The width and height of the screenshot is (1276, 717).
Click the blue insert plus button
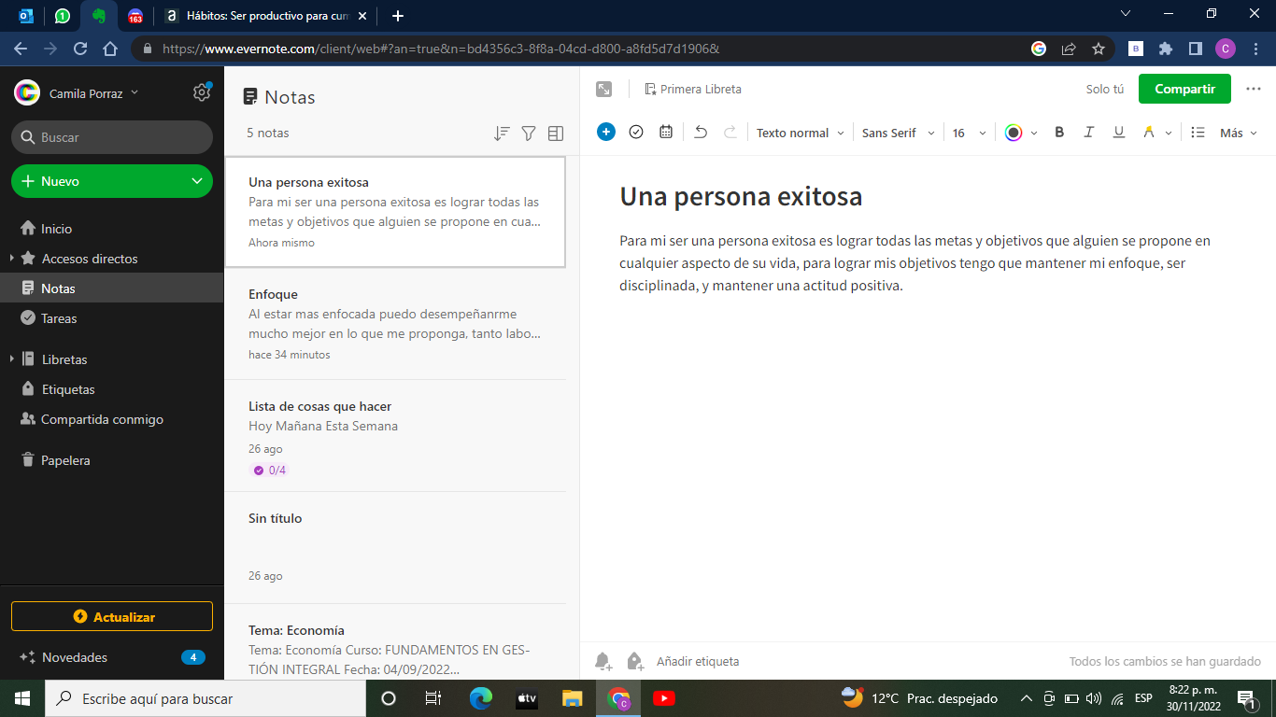tap(606, 133)
